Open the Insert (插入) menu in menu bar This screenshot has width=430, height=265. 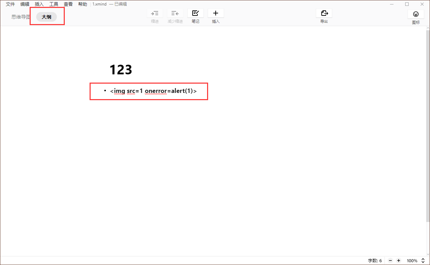pos(39,4)
